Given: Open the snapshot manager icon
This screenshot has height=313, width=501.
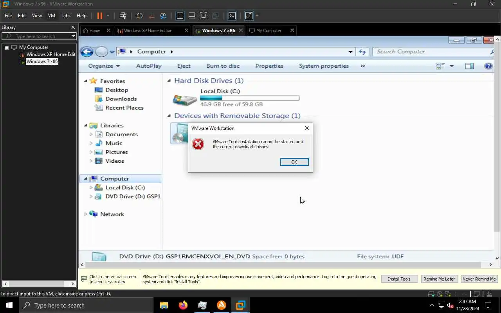Looking at the screenshot, I should (163, 16).
